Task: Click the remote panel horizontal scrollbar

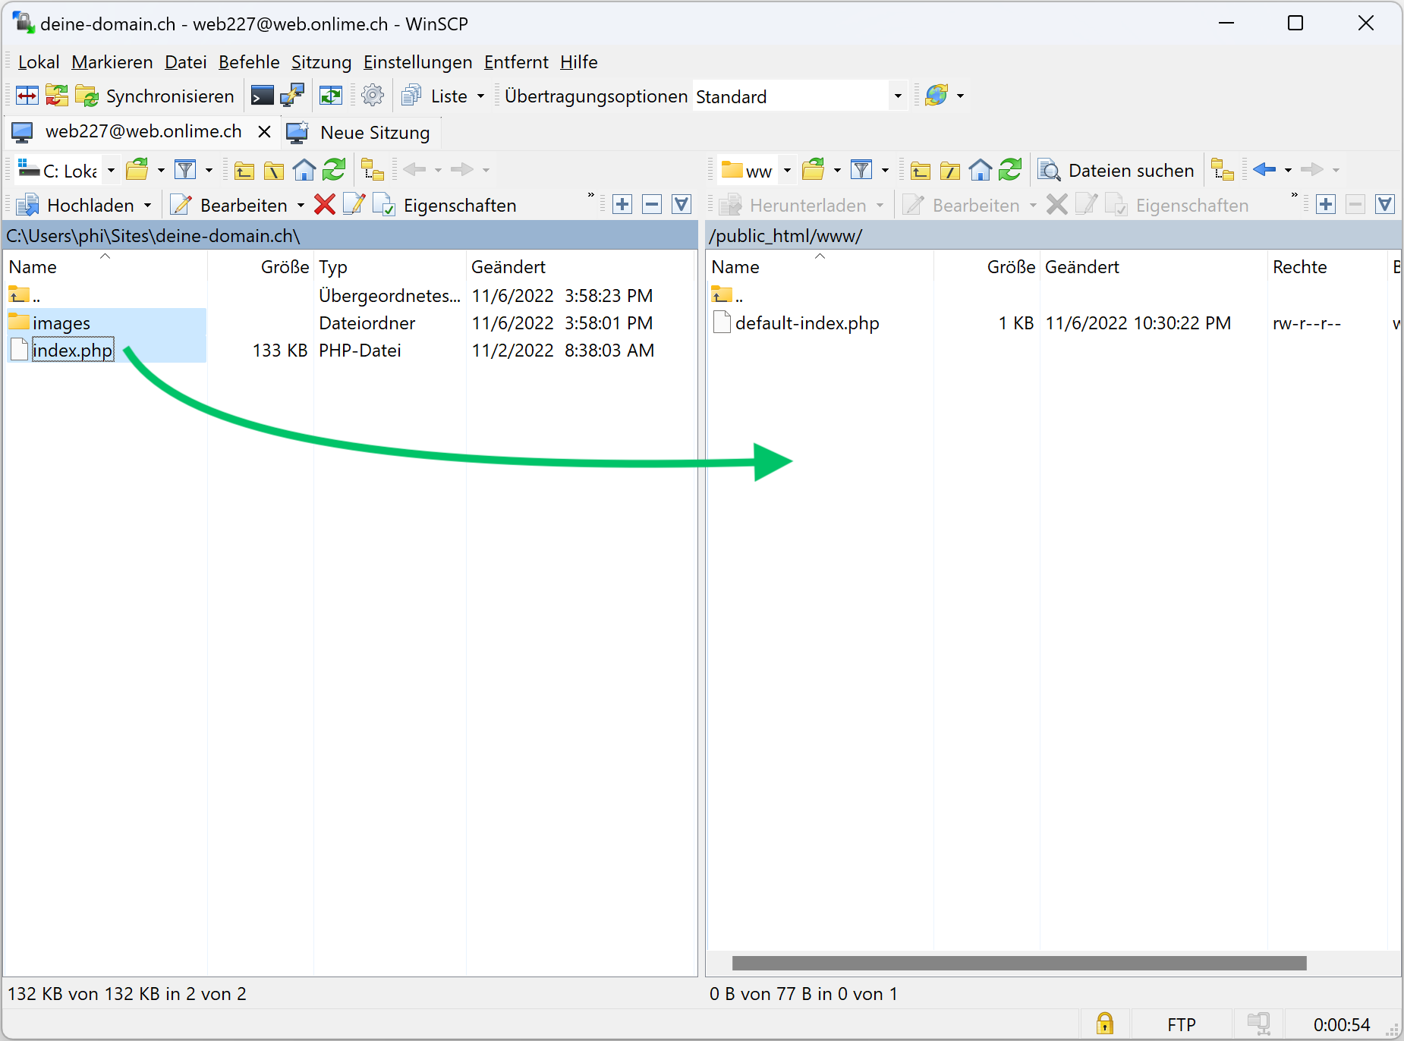Action: [x=1019, y=964]
